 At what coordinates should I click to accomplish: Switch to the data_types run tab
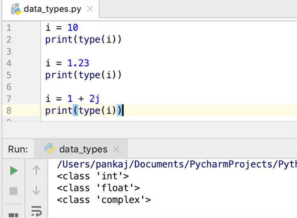point(83,149)
